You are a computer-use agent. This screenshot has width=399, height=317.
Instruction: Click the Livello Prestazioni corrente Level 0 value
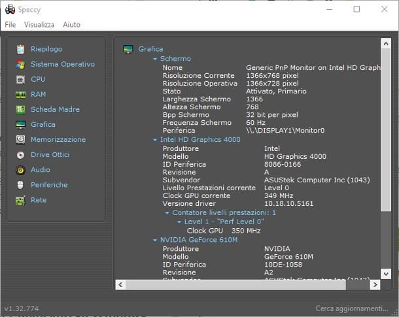pyautogui.click(x=276, y=188)
